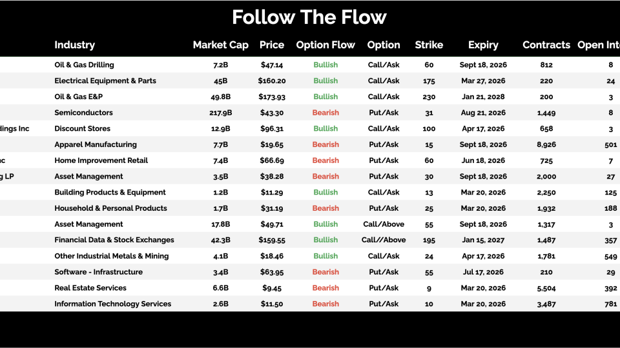Click the Option Flow column header

pyautogui.click(x=325, y=45)
